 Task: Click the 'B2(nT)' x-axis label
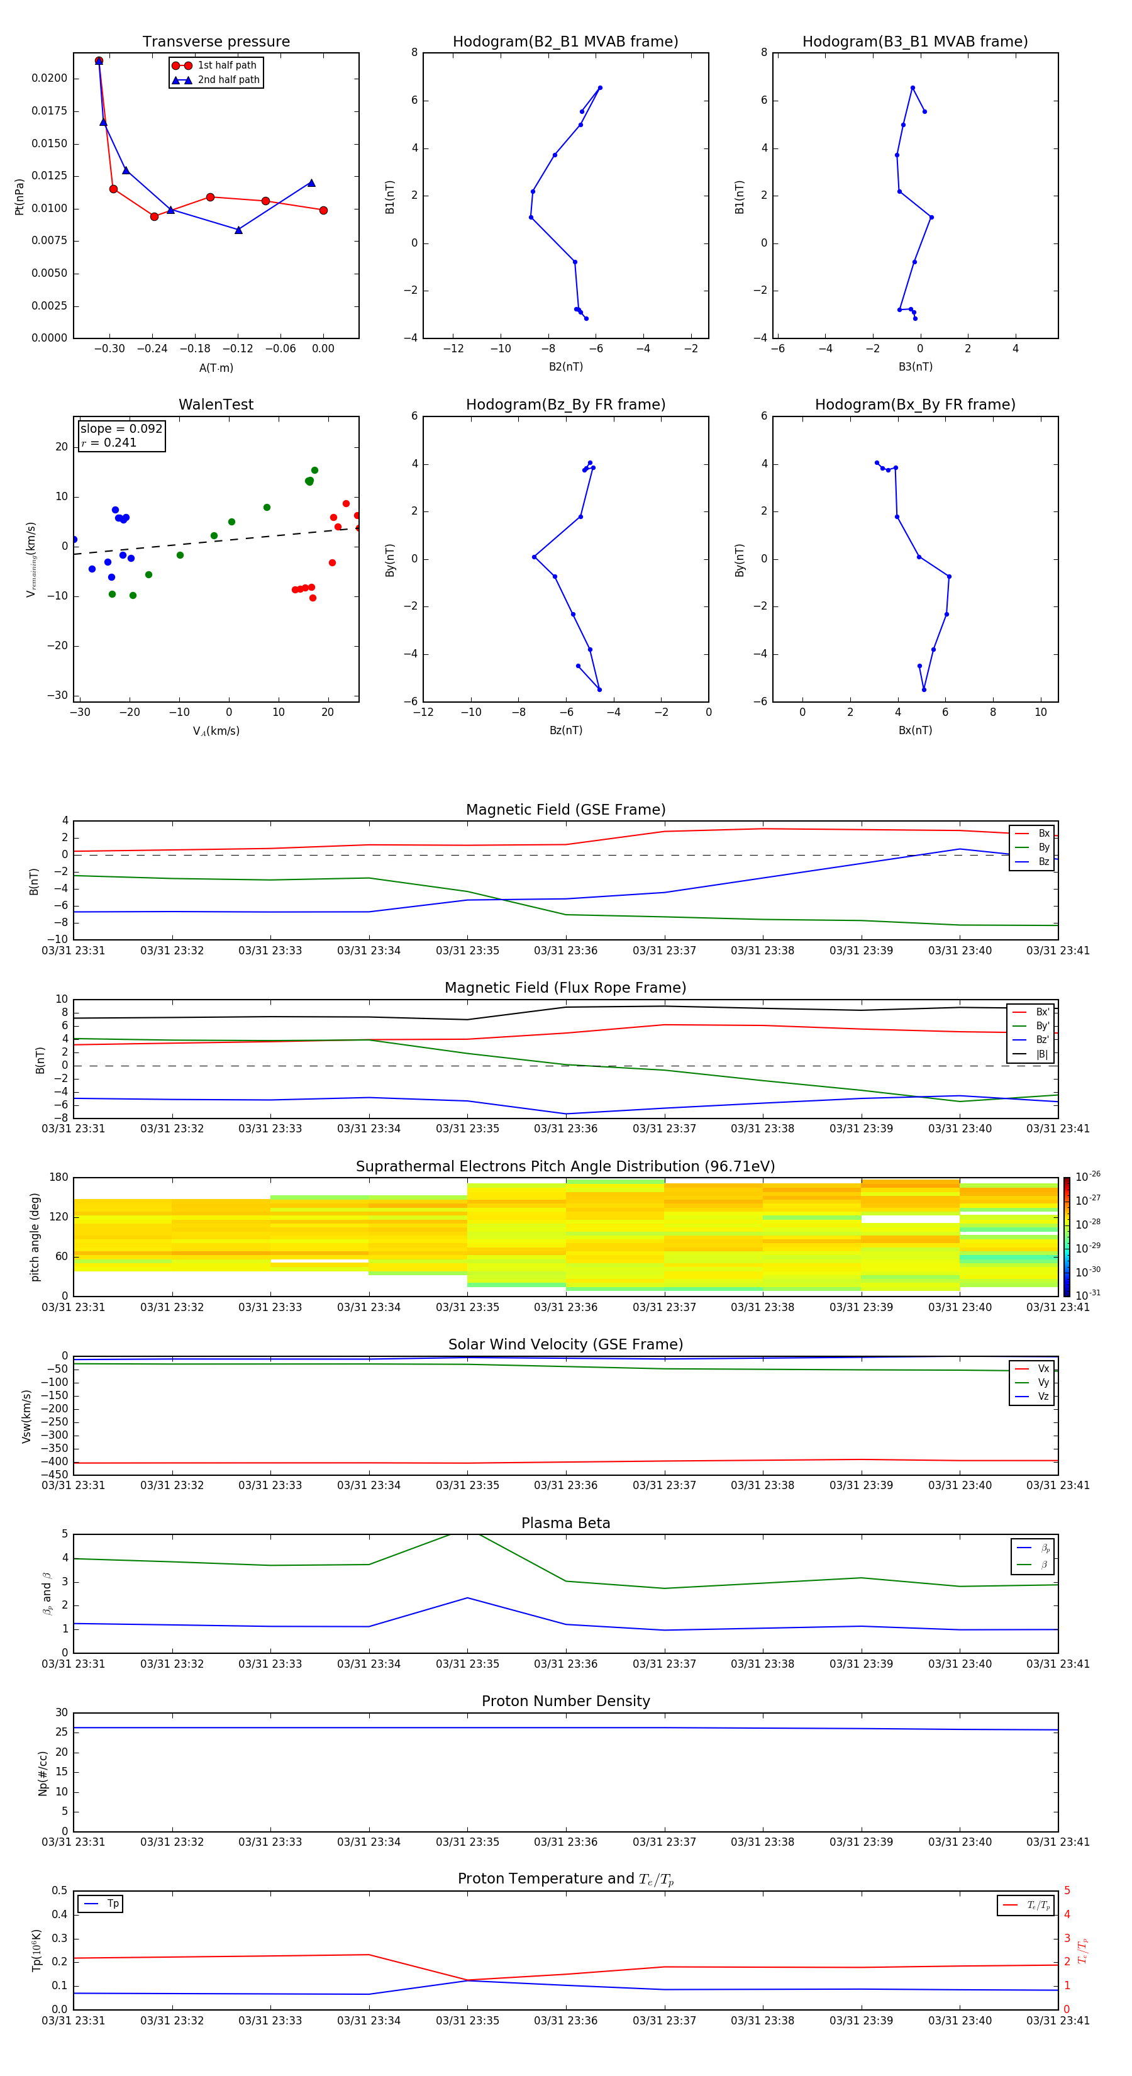pyautogui.click(x=565, y=367)
